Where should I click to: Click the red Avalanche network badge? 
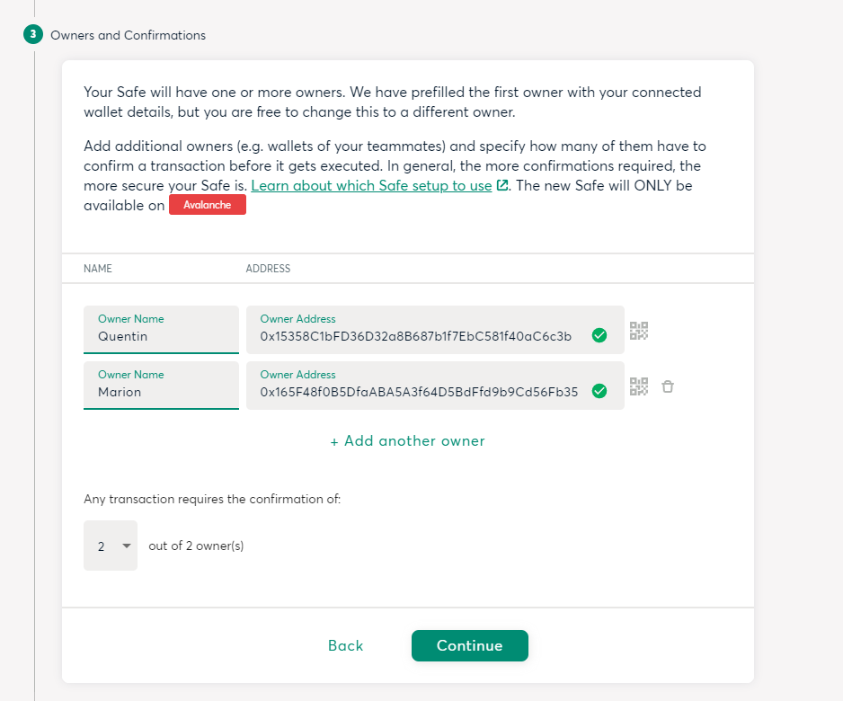(208, 205)
